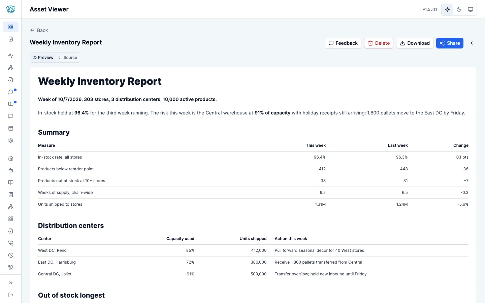
Task: Share the Weekly Inventory Report
Action: (x=450, y=43)
